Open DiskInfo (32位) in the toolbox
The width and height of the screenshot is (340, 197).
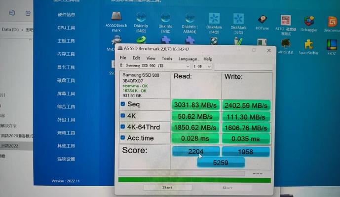click(x=165, y=18)
